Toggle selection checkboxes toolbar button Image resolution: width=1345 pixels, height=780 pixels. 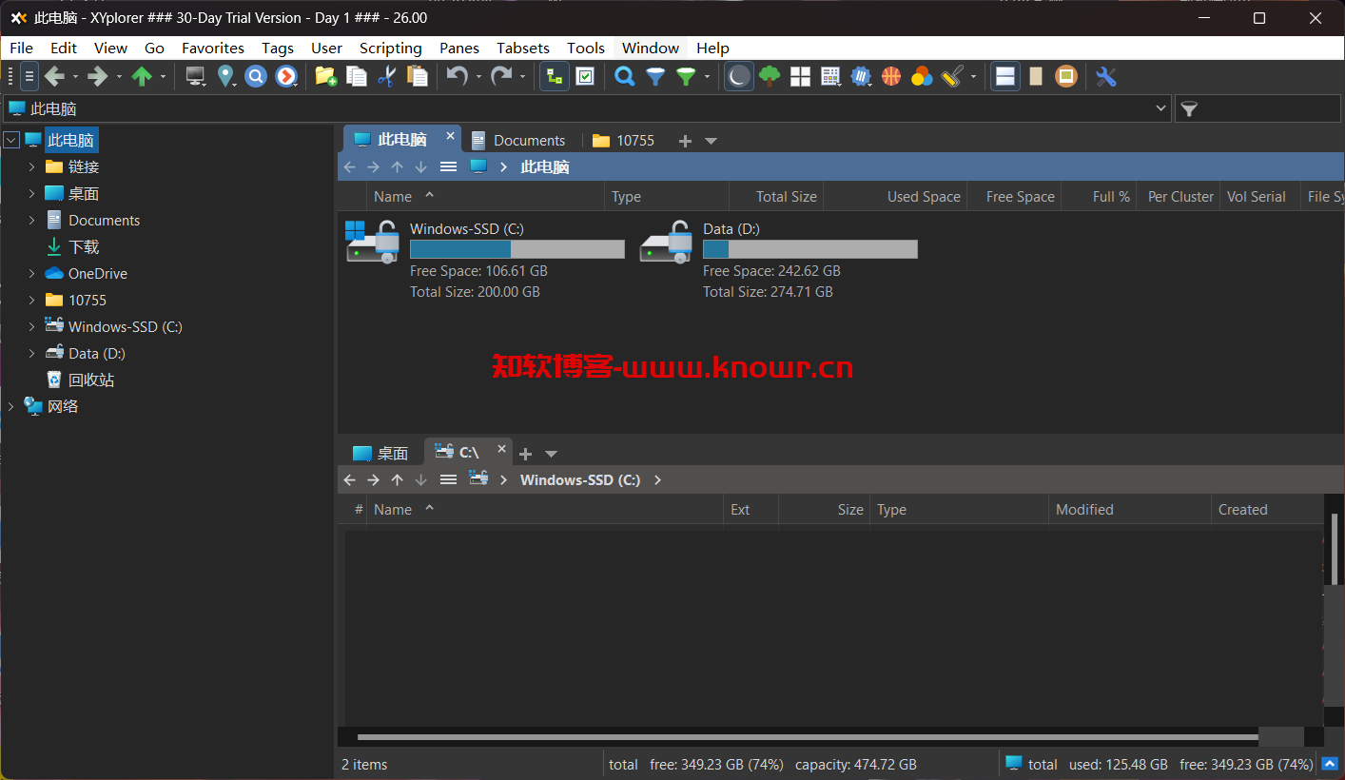point(585,77)
